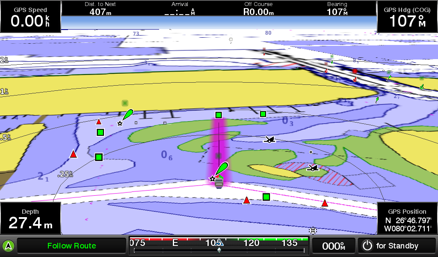The height and width of the screenshot is (257, 438).
Task: Select the wreck symbol below the 0.3 sounding
Action: point(269,139)
